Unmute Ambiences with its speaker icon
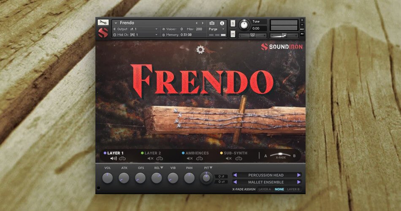Screen dimensions: 401x211 pos(190,159)
